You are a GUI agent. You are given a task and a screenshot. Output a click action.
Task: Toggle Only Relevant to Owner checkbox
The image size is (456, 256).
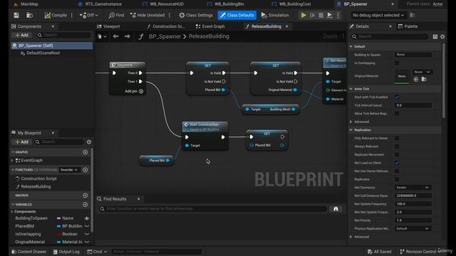(397, 138)
